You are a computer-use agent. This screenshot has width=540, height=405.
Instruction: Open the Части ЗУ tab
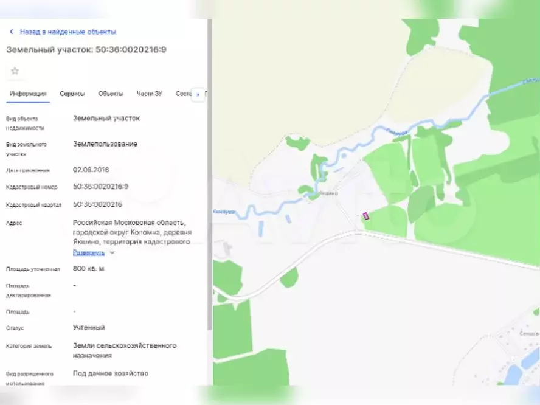149,94
